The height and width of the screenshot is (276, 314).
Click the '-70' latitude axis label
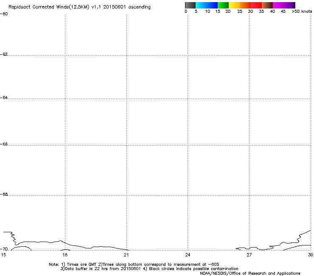pyautogui.click(x=4, y=249)
